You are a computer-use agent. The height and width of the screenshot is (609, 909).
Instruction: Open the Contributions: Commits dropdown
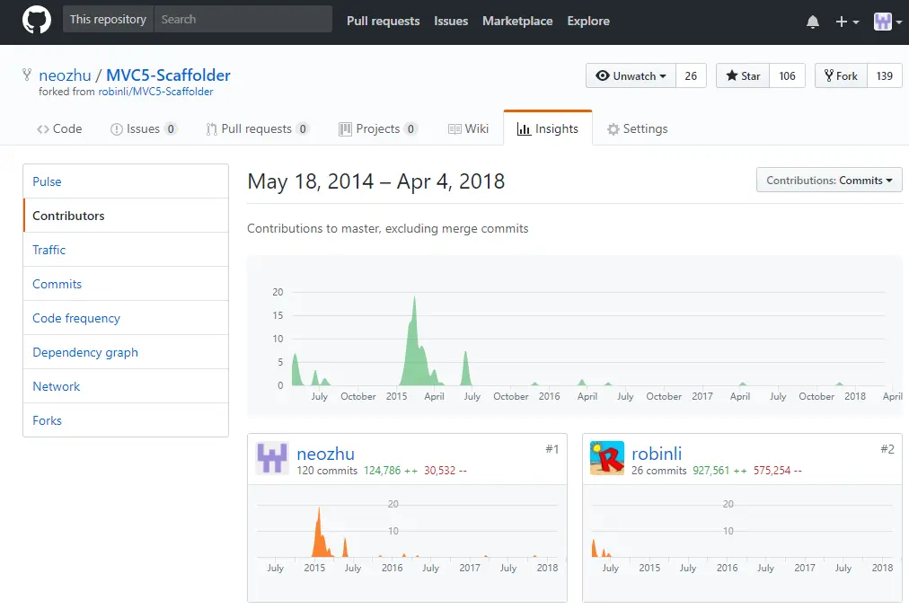pos(829,181)
